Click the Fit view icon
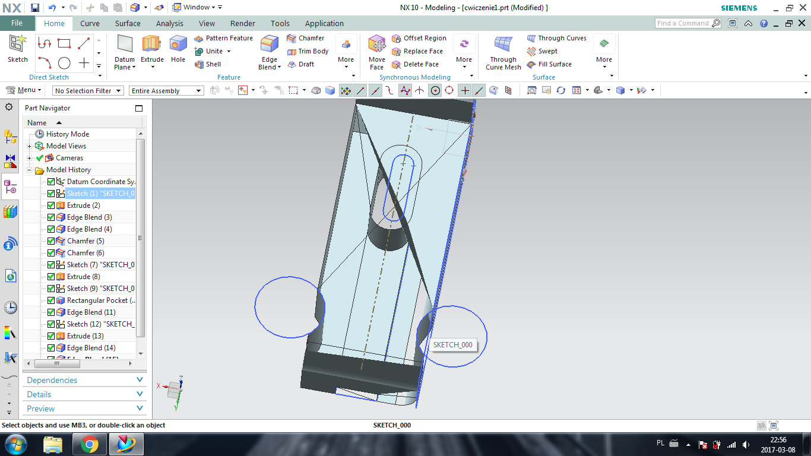This screenshot has height=456, width=811. tap(531, 90)
